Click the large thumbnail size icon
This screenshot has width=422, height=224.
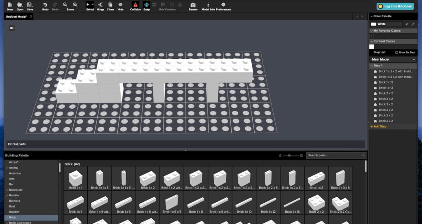click(x=301, y=155)
